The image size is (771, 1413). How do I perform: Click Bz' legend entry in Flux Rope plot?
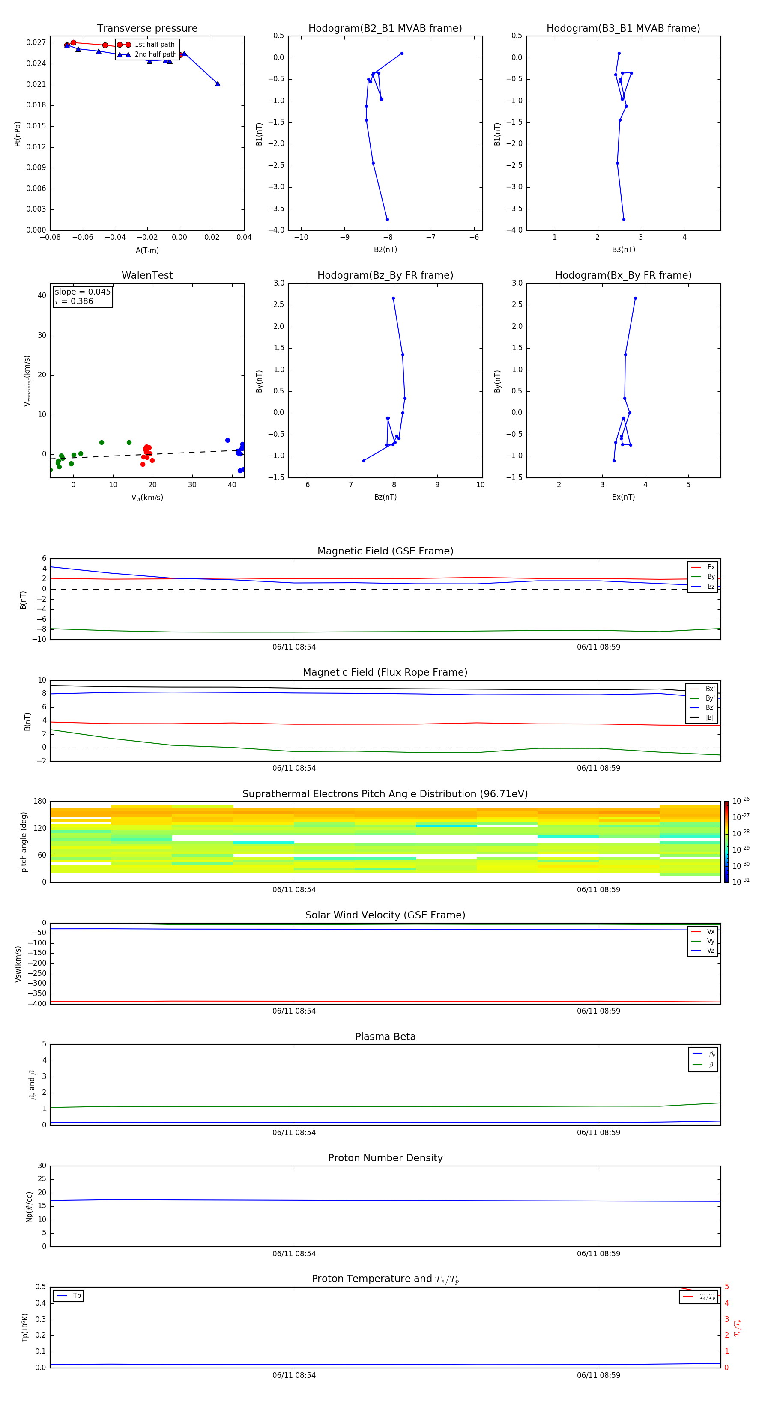point(702,708)
